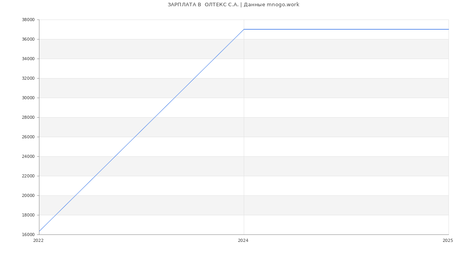Image resolution: width=468 pixels, height=254 pixels.
Task: Click the 2024 x-axis label
Action: click(243, 241)
